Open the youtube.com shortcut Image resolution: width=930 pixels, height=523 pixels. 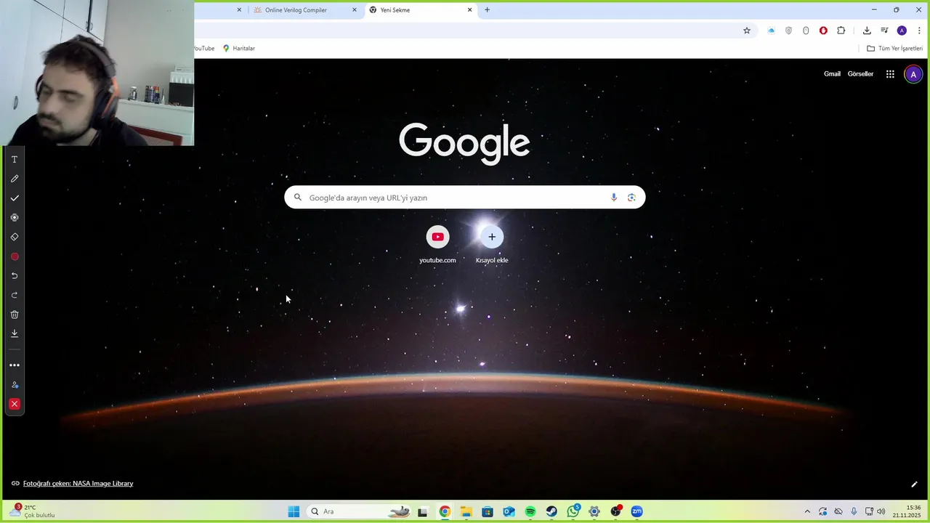pyautogui.click(x=437, y=244)
